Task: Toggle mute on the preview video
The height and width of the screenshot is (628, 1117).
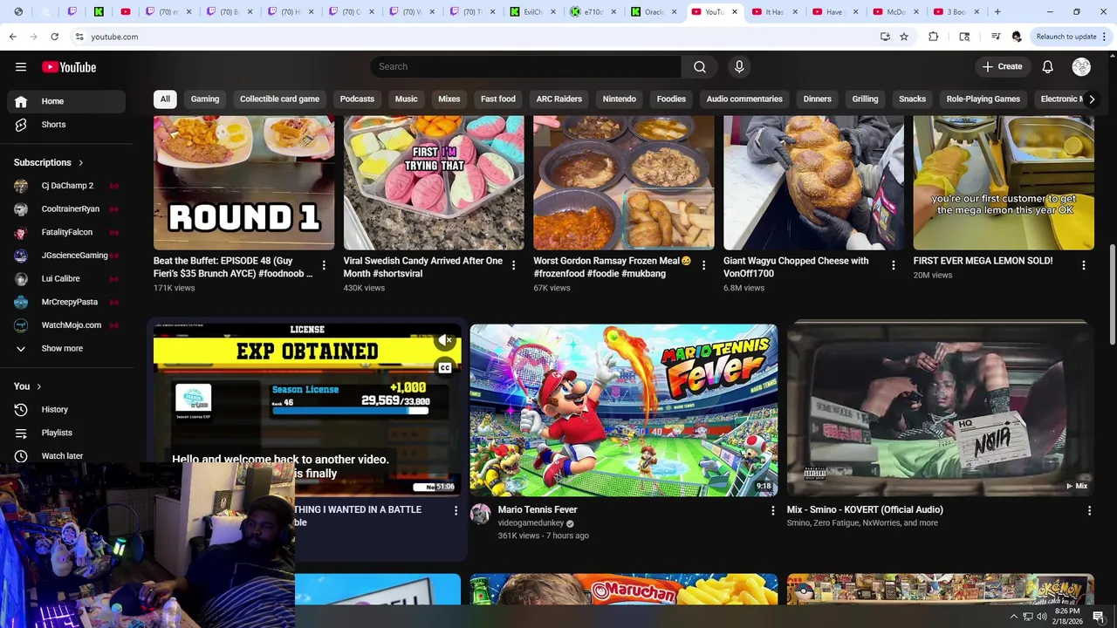Action: pos(445,340)
